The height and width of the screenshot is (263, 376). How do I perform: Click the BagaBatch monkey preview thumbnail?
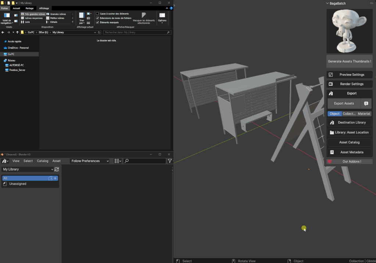pos(350,31)
